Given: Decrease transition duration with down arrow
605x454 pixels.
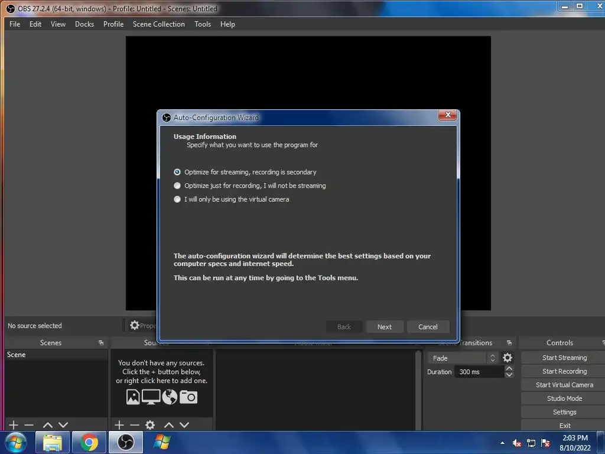Looking at the screenshot, I should point(509,375).
